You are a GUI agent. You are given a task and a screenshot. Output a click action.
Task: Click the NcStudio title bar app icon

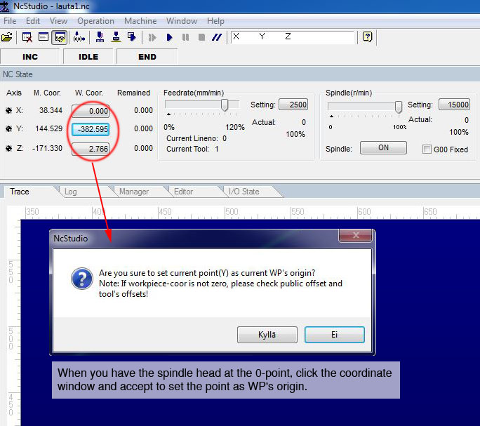[5, 6]
